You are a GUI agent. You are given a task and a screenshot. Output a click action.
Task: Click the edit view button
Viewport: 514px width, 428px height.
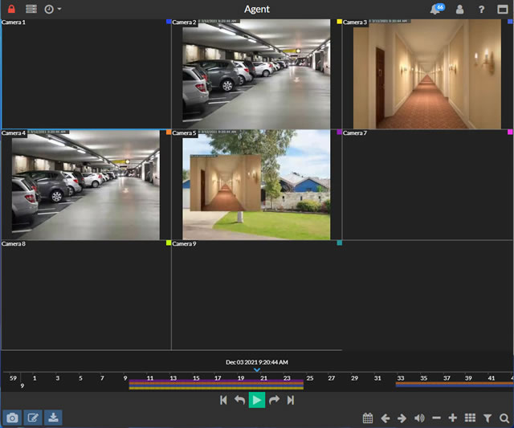click(x=33, y=418)
